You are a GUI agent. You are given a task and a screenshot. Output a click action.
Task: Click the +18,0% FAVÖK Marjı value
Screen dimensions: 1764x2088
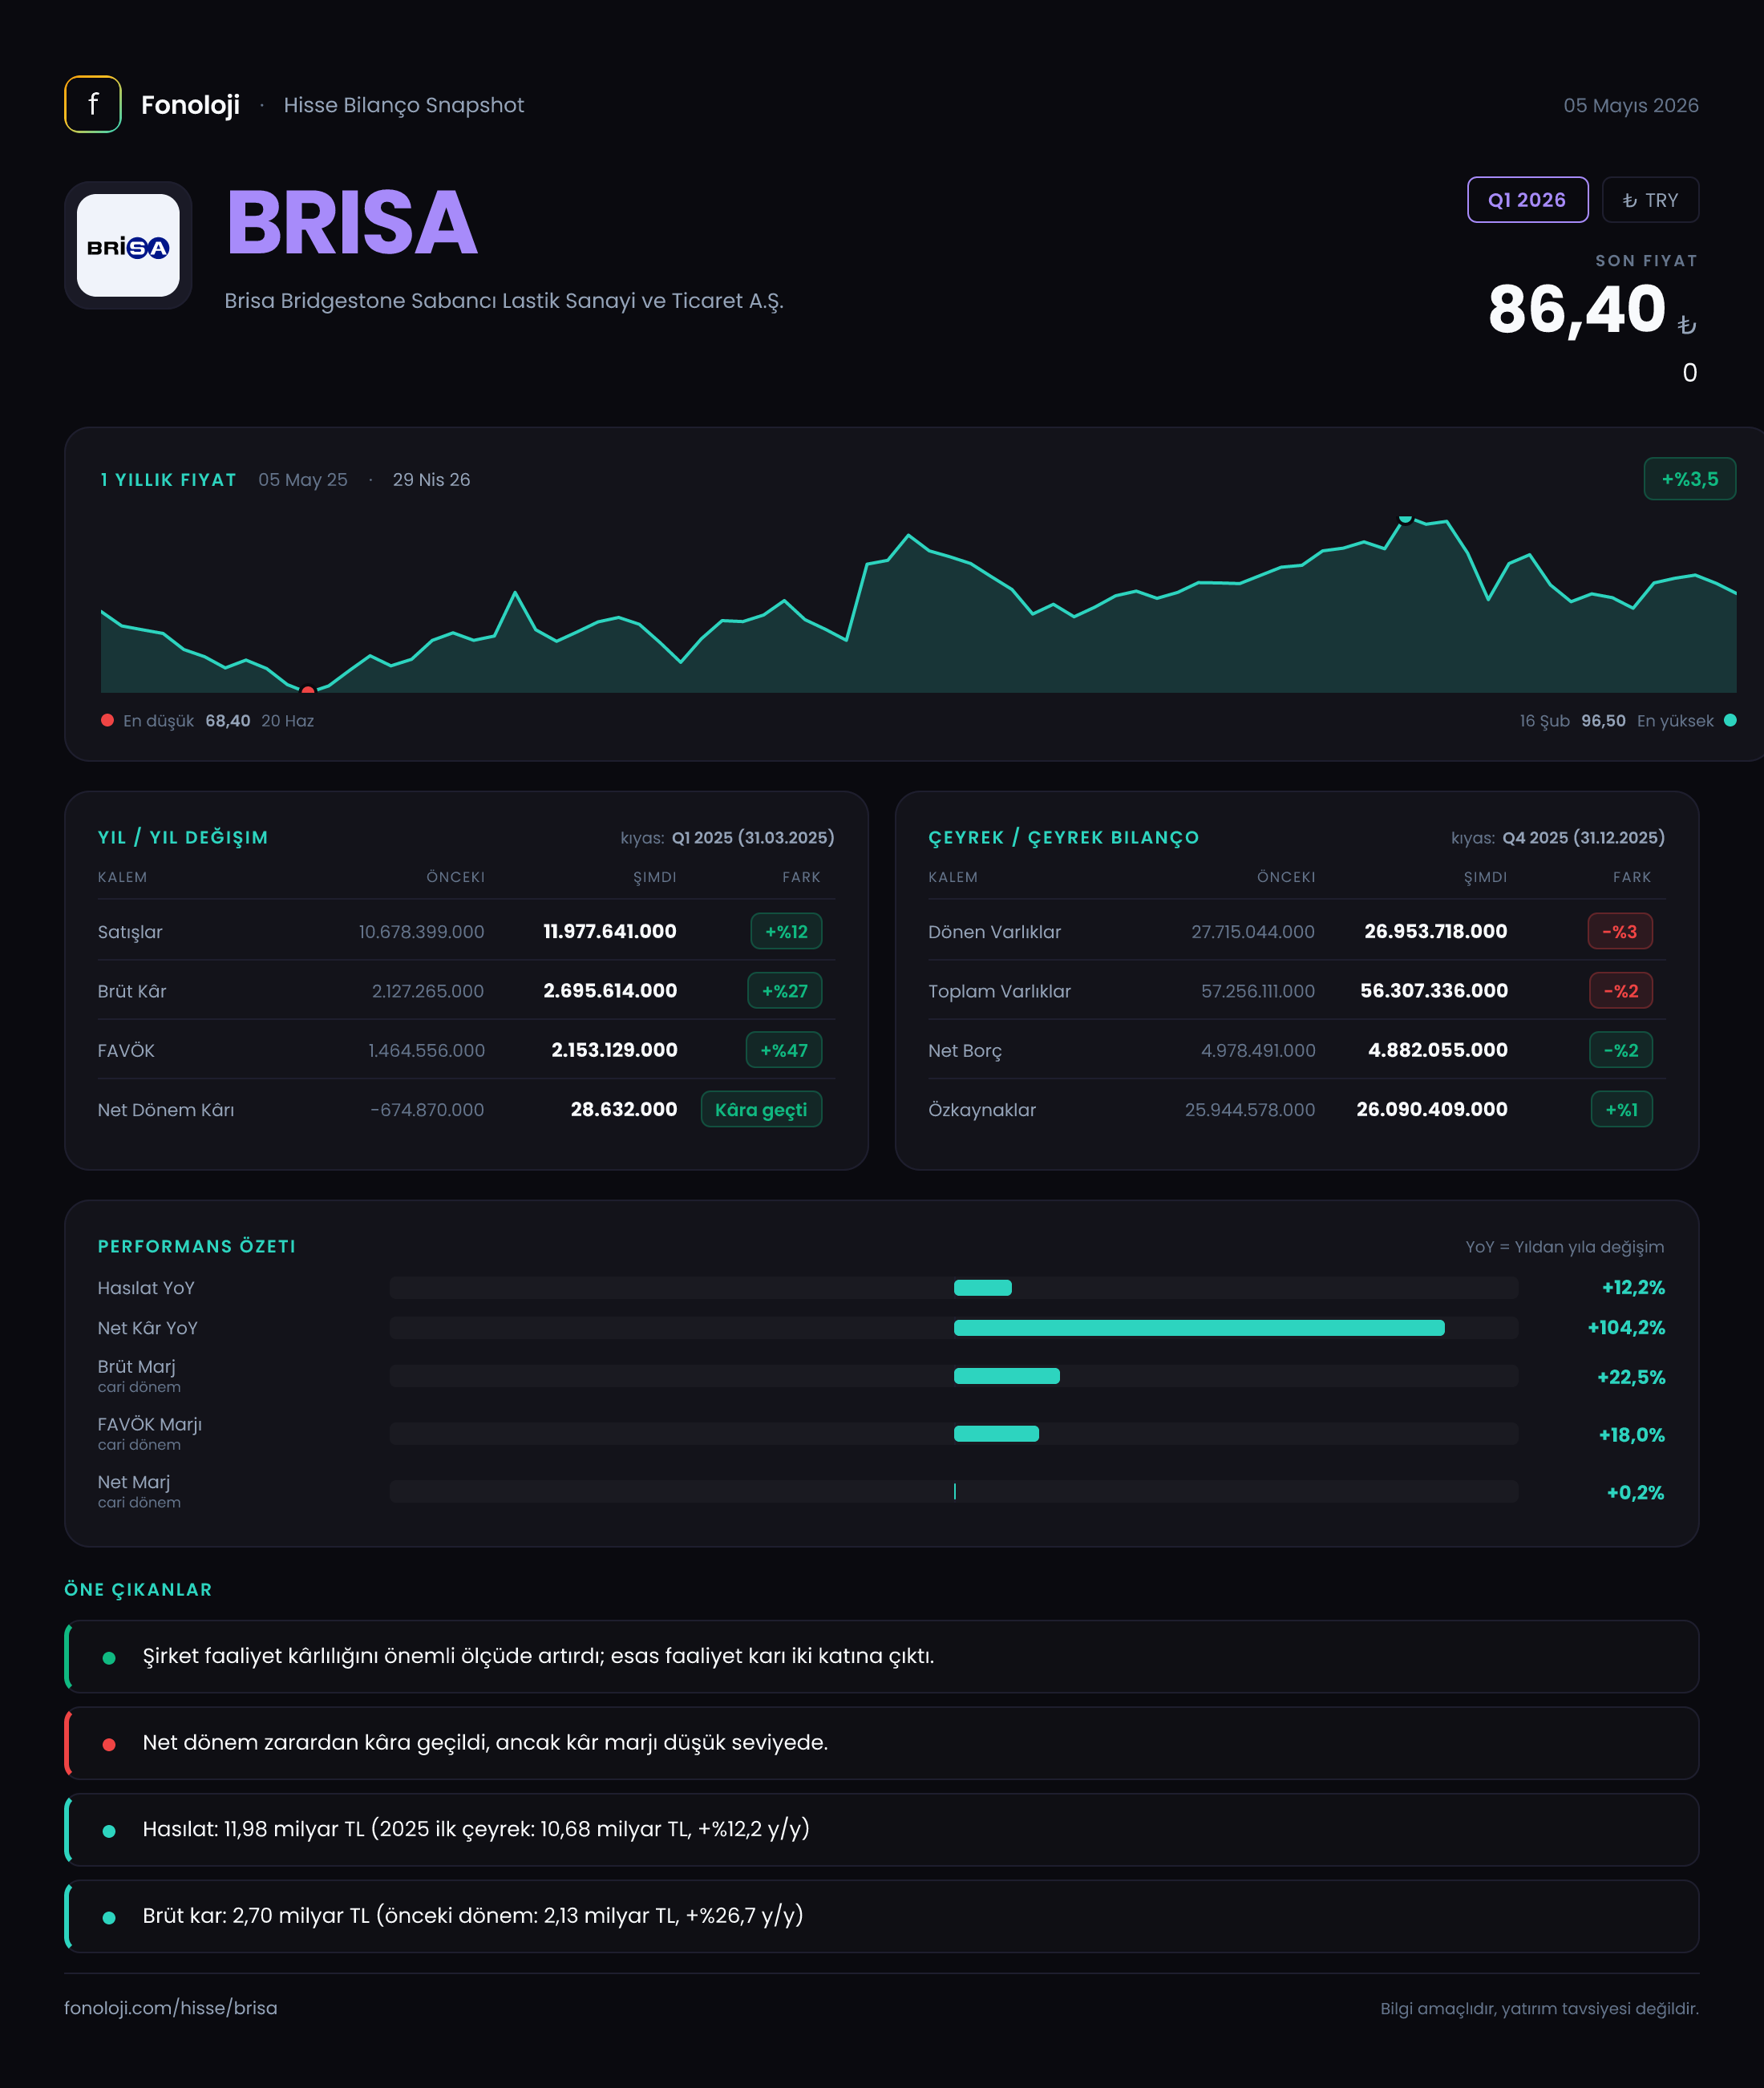point(1632,1435)
